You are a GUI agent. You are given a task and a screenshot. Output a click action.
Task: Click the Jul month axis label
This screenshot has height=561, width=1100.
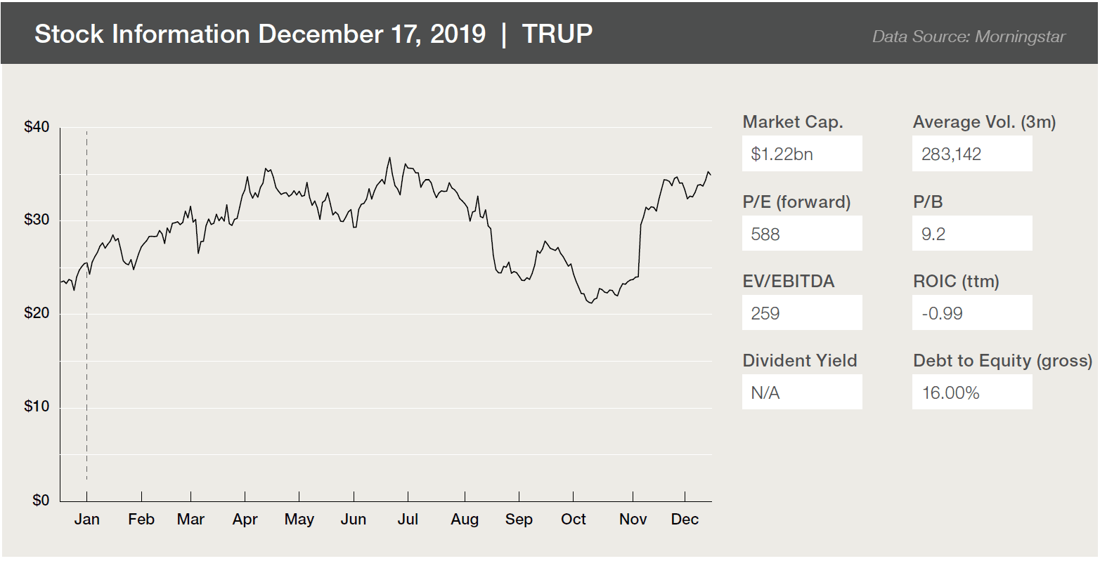(408, 520)
